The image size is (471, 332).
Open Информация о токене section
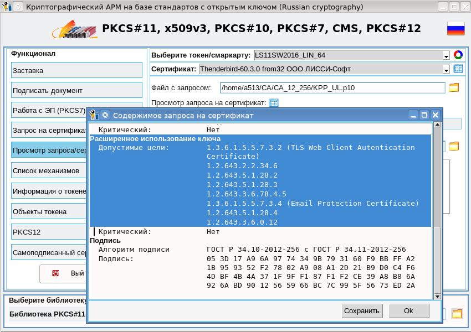coord(49,191)
